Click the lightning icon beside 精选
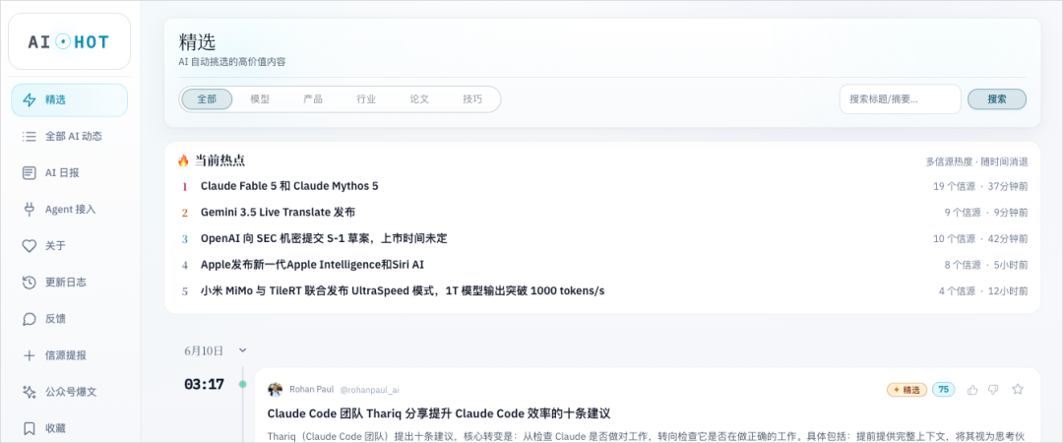The height and width of the screenshot is (443, 1063). coord(30,99)
